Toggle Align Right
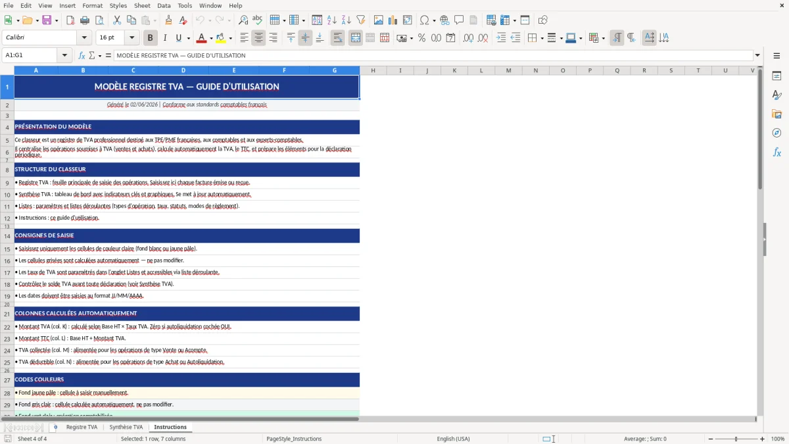This screenshot has width=789, height=444. click(273, 38)
